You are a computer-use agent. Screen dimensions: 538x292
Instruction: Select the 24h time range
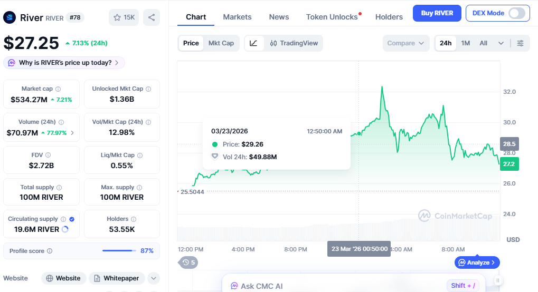coord(446,43)
